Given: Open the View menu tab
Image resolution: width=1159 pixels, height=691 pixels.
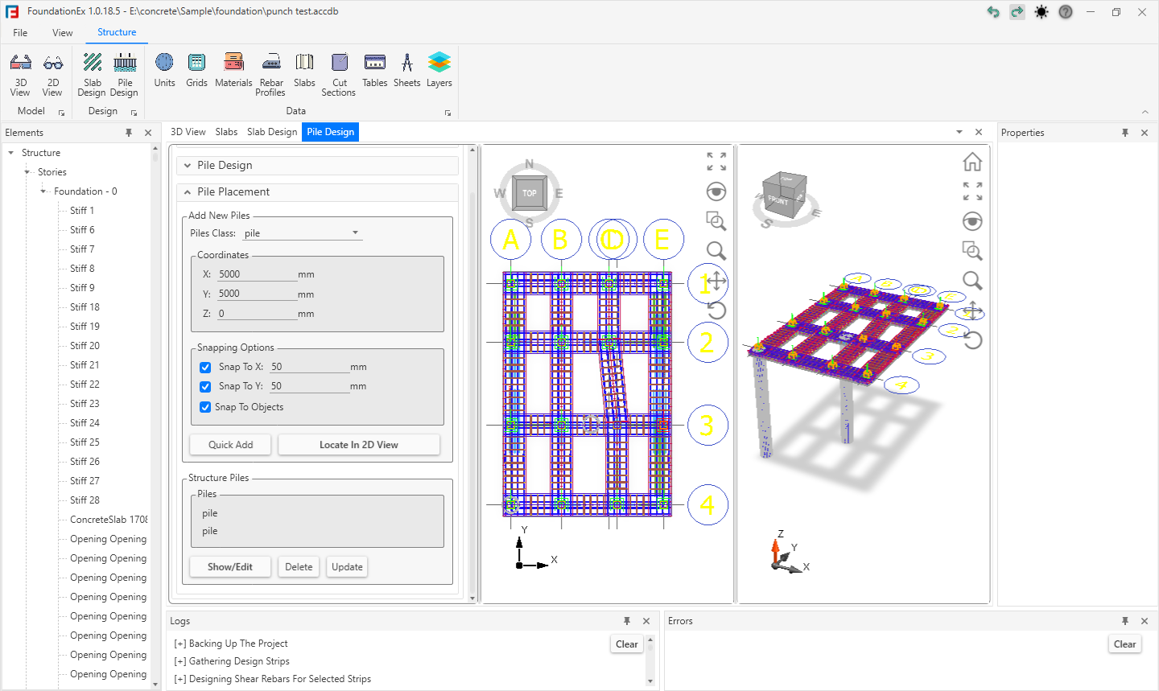Looking at the screenshot, I should 62,33.
